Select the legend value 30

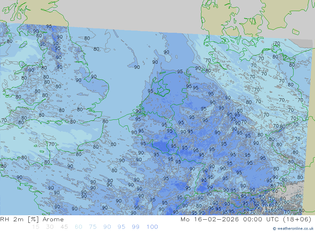(x=50, y=227)
